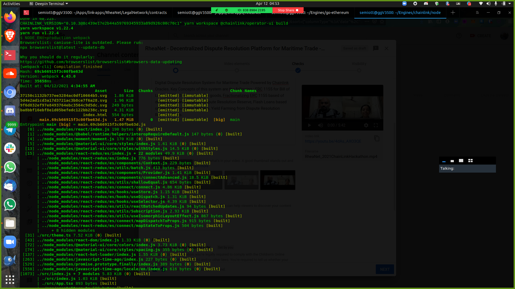This screenshot has height=289, width=515.
Task: Open the system menu arrow at top right
Action: pyautogui.click(x=510, y=3)
